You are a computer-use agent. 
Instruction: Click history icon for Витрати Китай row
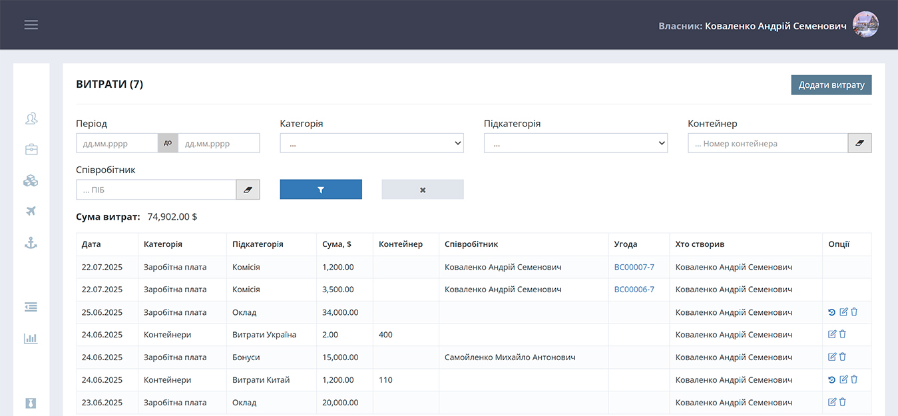(x=831, y=380)
